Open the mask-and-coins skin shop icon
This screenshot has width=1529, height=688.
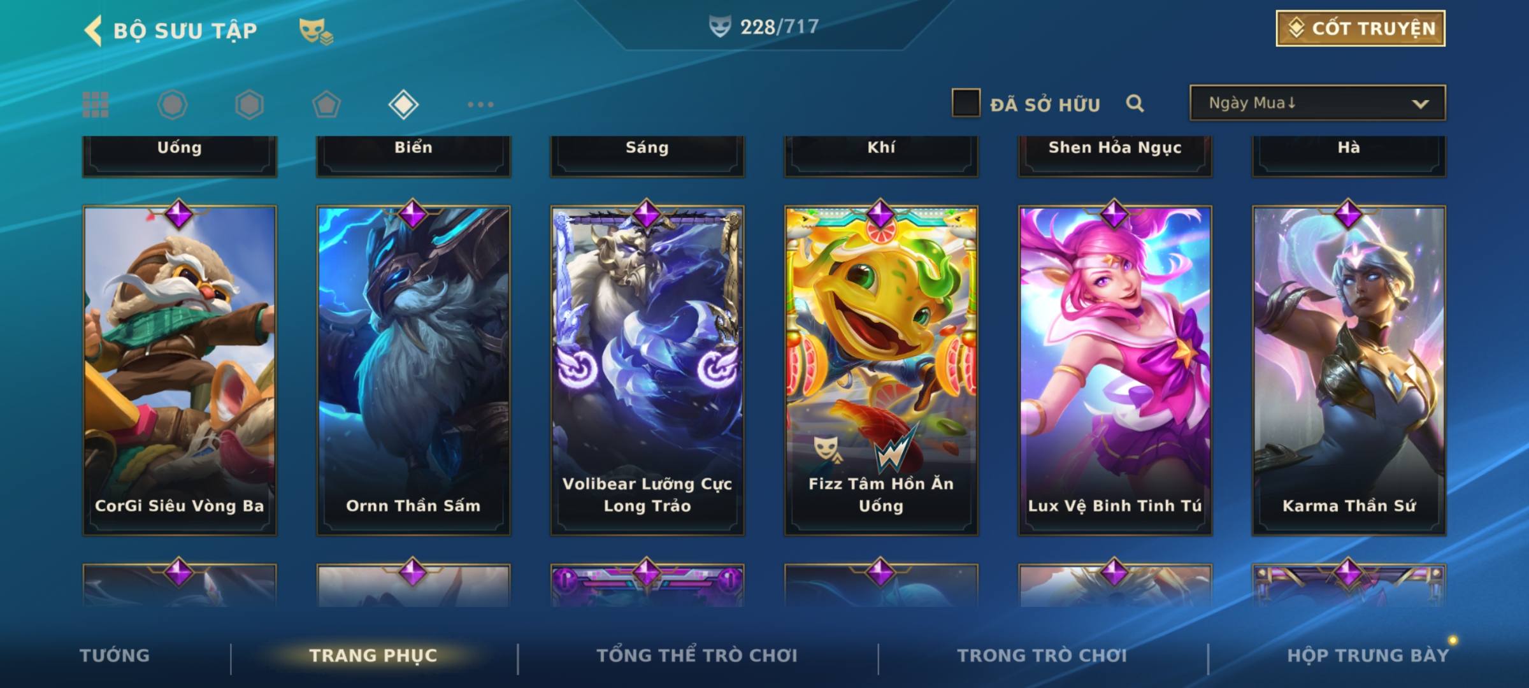pos(316,31)
